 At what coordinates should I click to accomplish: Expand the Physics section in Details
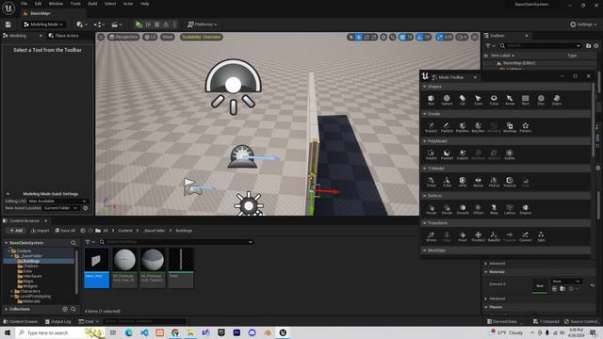point(486,307)
